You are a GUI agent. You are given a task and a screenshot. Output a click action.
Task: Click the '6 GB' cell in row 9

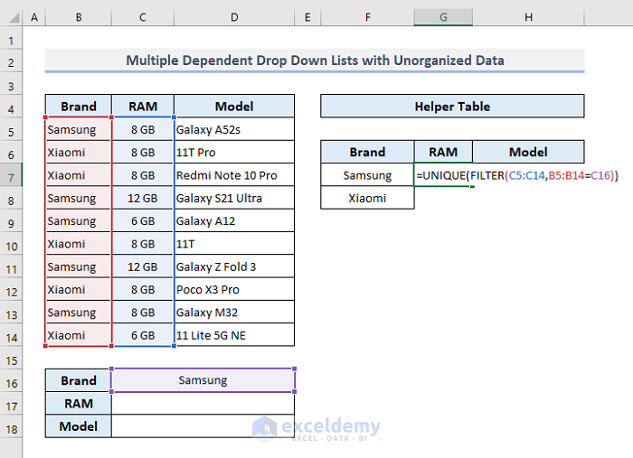point(143,221)
